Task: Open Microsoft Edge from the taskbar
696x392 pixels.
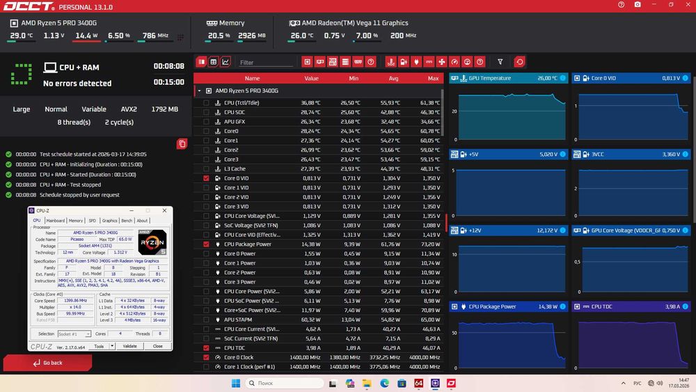Action: pos(384,383)
